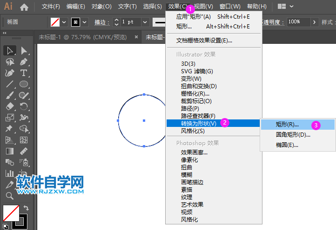Select the Zoom magnifier tool
The image size is (336, 230).
click(x=9, y=195)
